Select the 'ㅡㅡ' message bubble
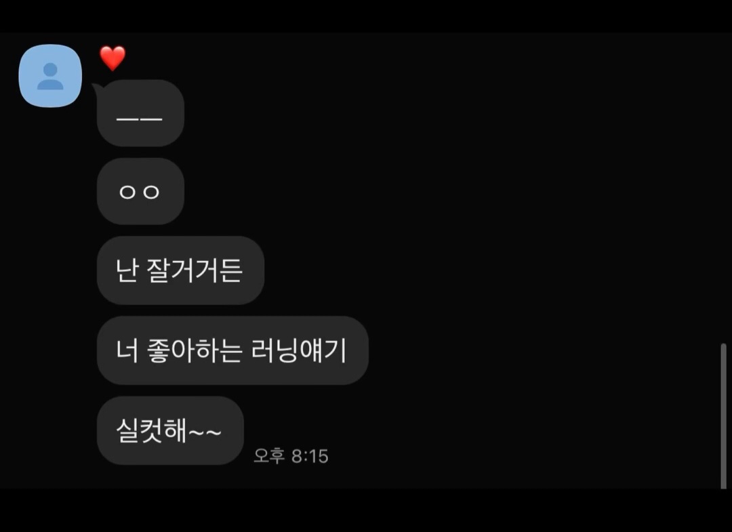This screenshot has width=732, height=532. 140,113
